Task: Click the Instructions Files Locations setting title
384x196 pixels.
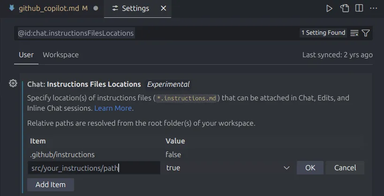Action: [x=84, y=84]
